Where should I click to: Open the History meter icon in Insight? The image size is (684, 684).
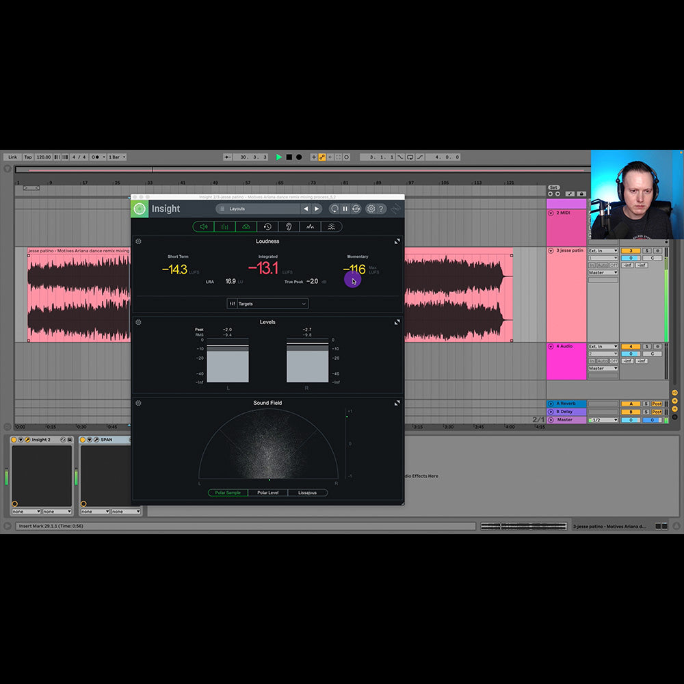pos(267,226)
